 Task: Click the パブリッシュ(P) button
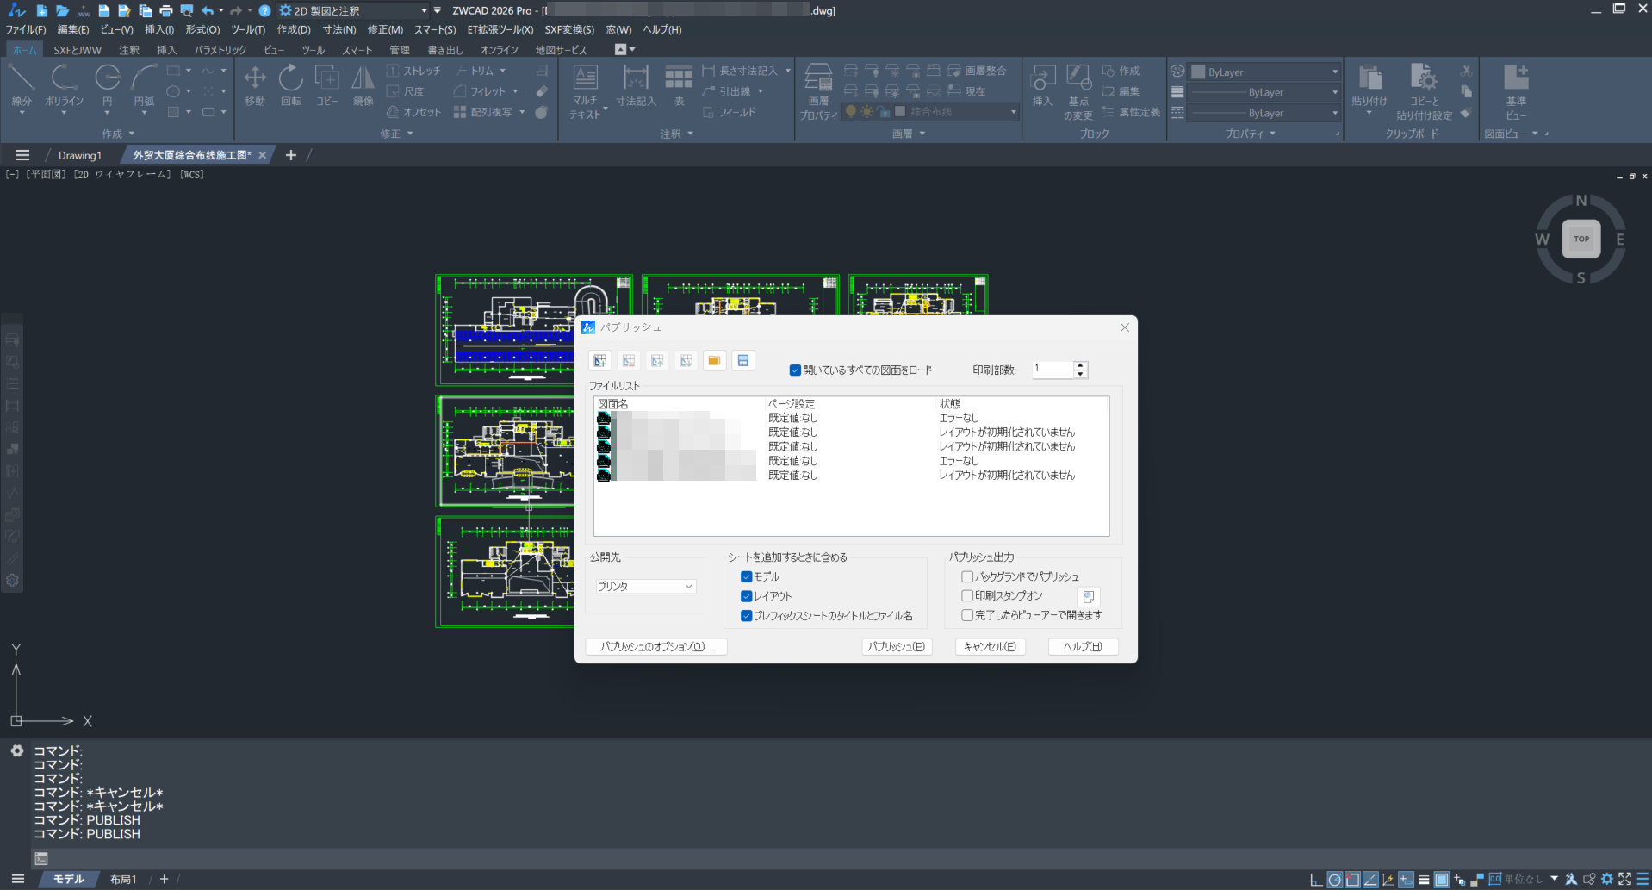tap(897, 647)
